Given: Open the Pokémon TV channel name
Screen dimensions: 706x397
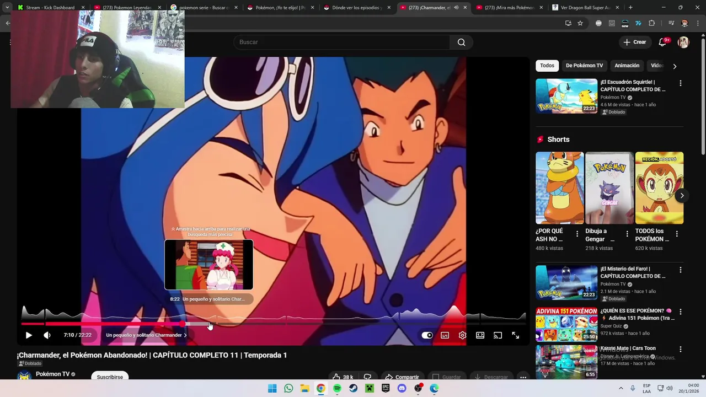Looking at the screenshot, I should (x=52, y=374).
